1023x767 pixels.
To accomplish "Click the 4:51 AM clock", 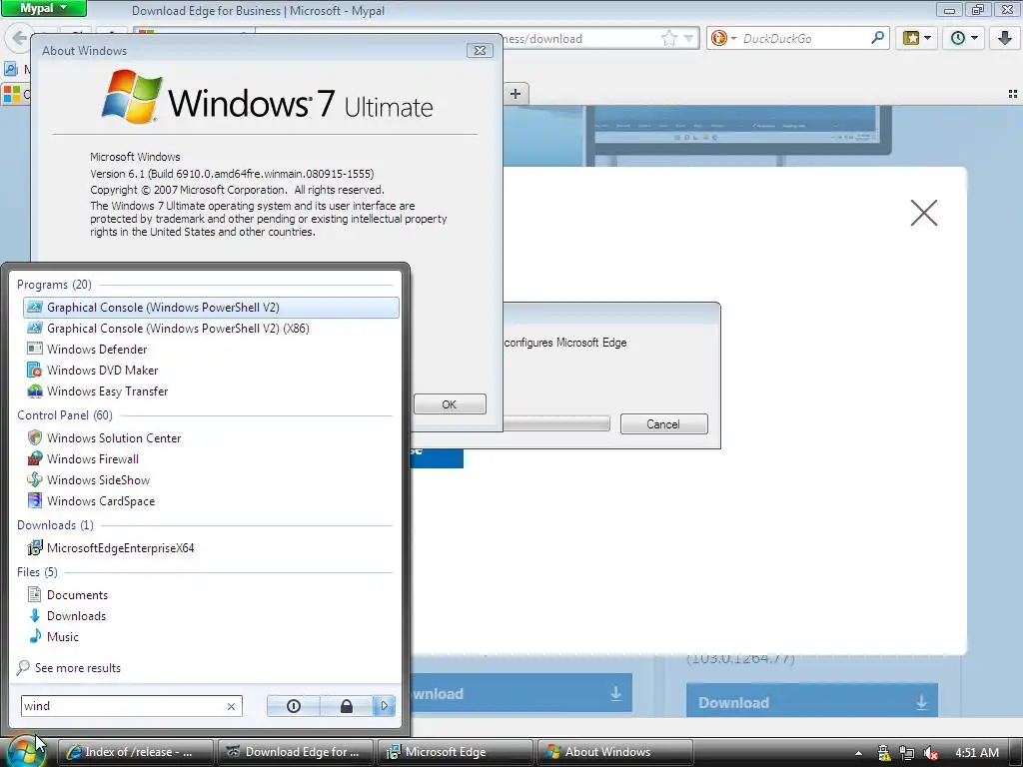I will 977,752.
